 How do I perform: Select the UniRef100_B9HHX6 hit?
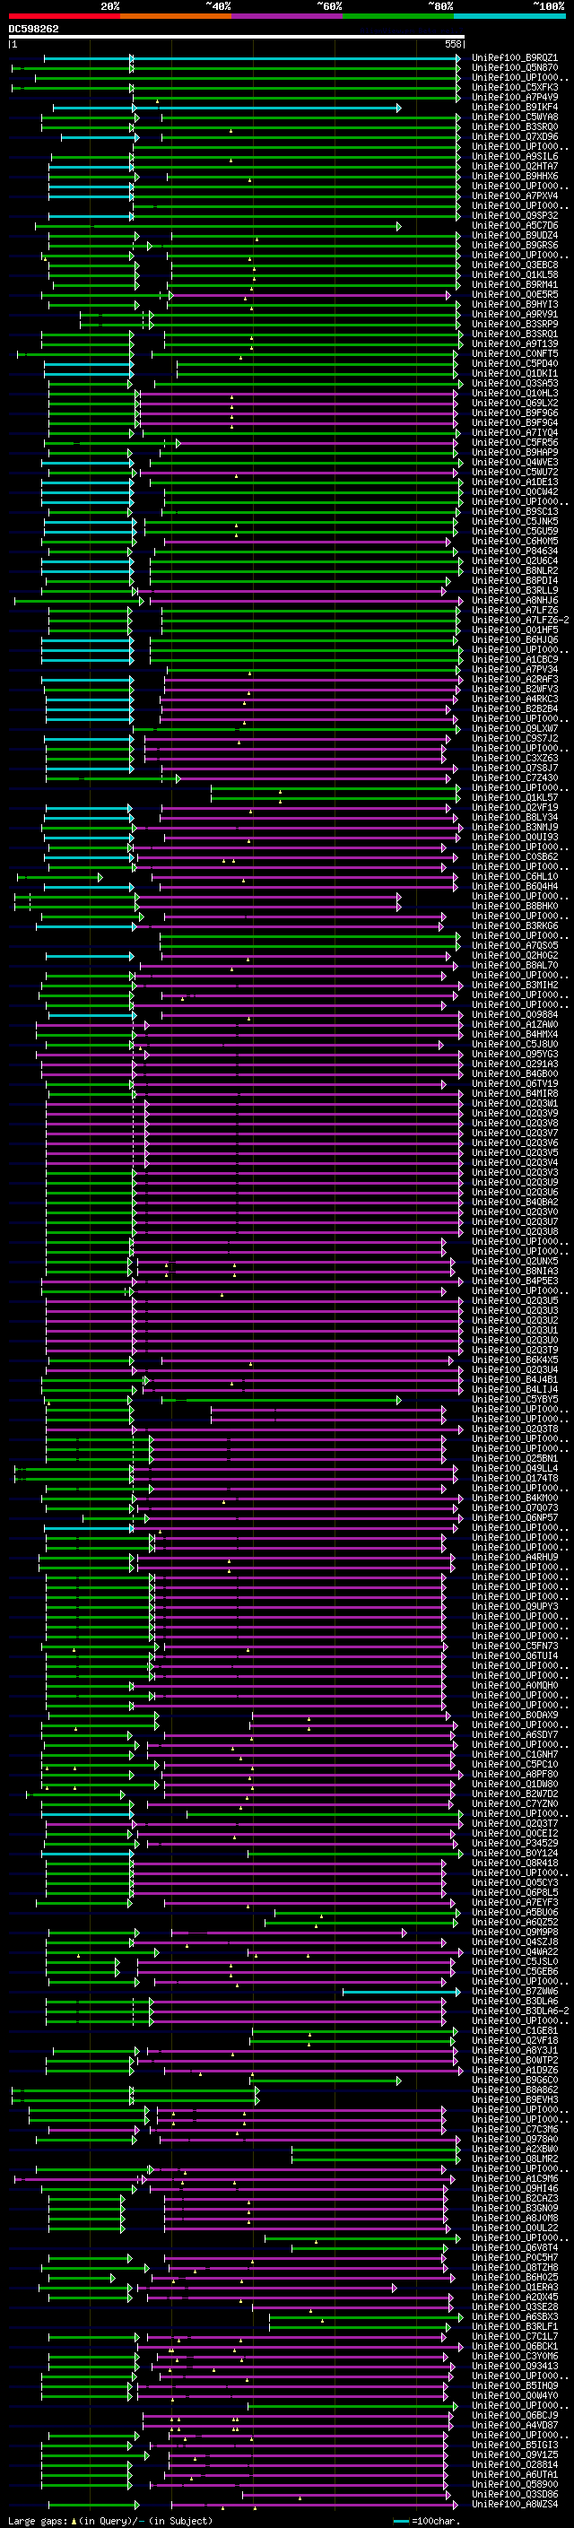tap(515, 176)
